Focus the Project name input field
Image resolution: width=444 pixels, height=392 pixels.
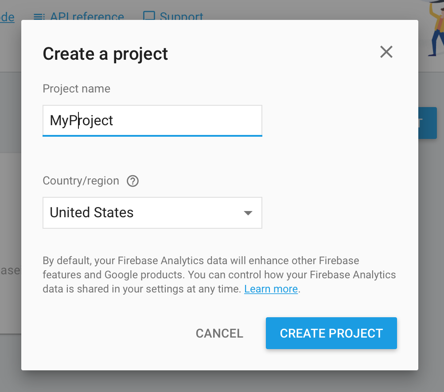pos(152,120)
